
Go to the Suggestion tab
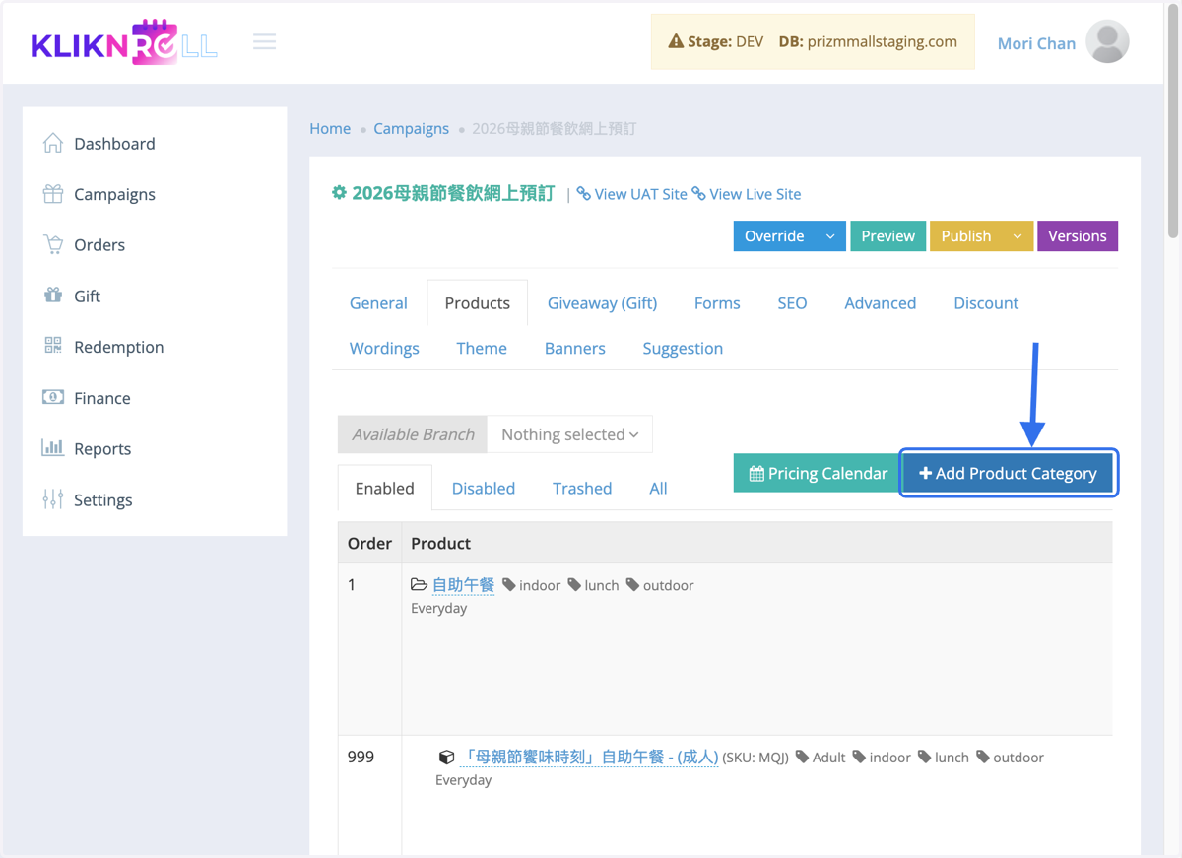pyautogui.click(x=683, y=348)
